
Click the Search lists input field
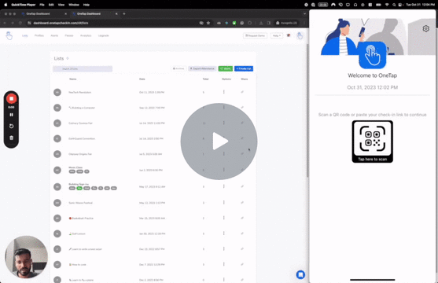(83, 68)
